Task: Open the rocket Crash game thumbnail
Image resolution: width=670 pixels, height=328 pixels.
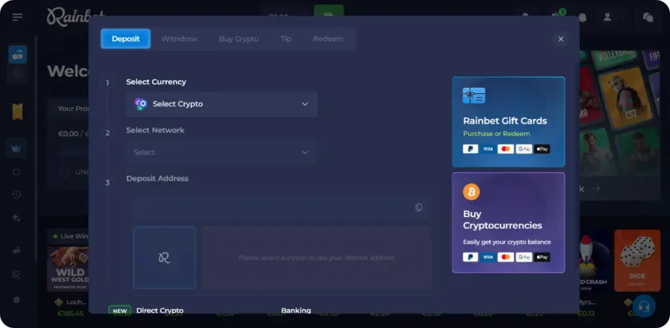Action: 593,262
